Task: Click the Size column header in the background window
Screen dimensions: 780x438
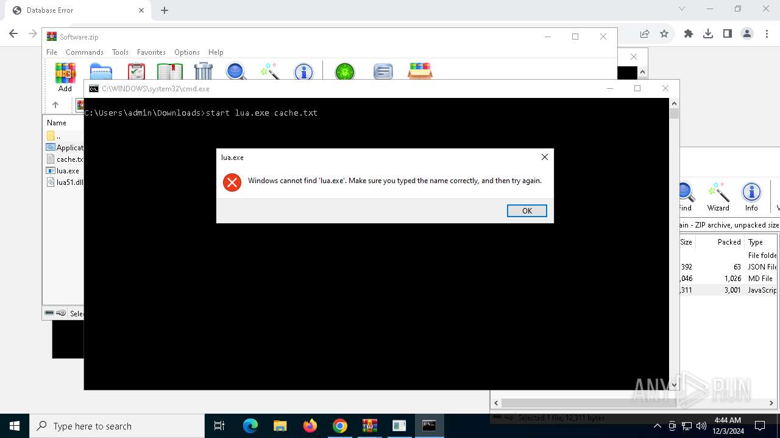Action: 687,242
